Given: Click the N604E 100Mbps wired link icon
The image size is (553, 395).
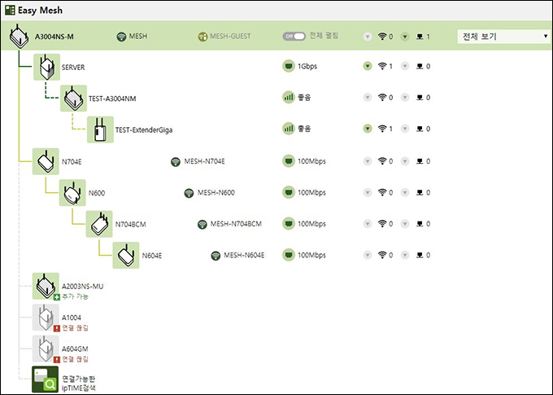Looking at the screenshot, I should 289,255.
